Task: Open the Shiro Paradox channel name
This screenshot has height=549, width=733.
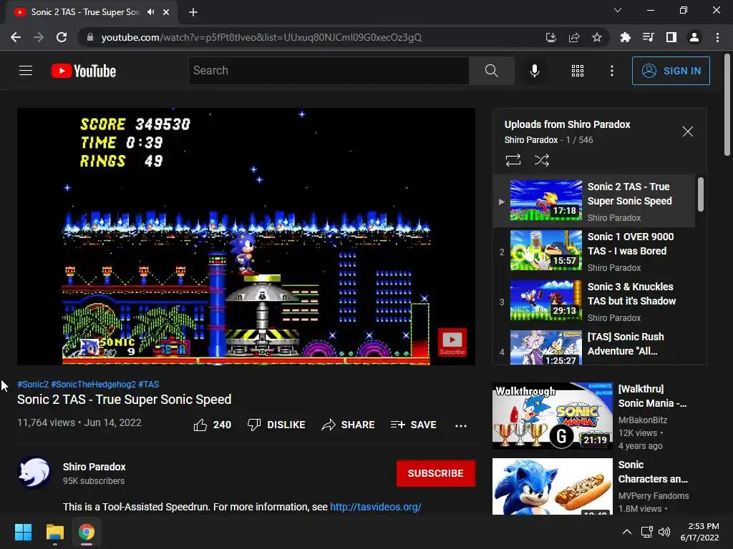Action: [x=94, y=467]
